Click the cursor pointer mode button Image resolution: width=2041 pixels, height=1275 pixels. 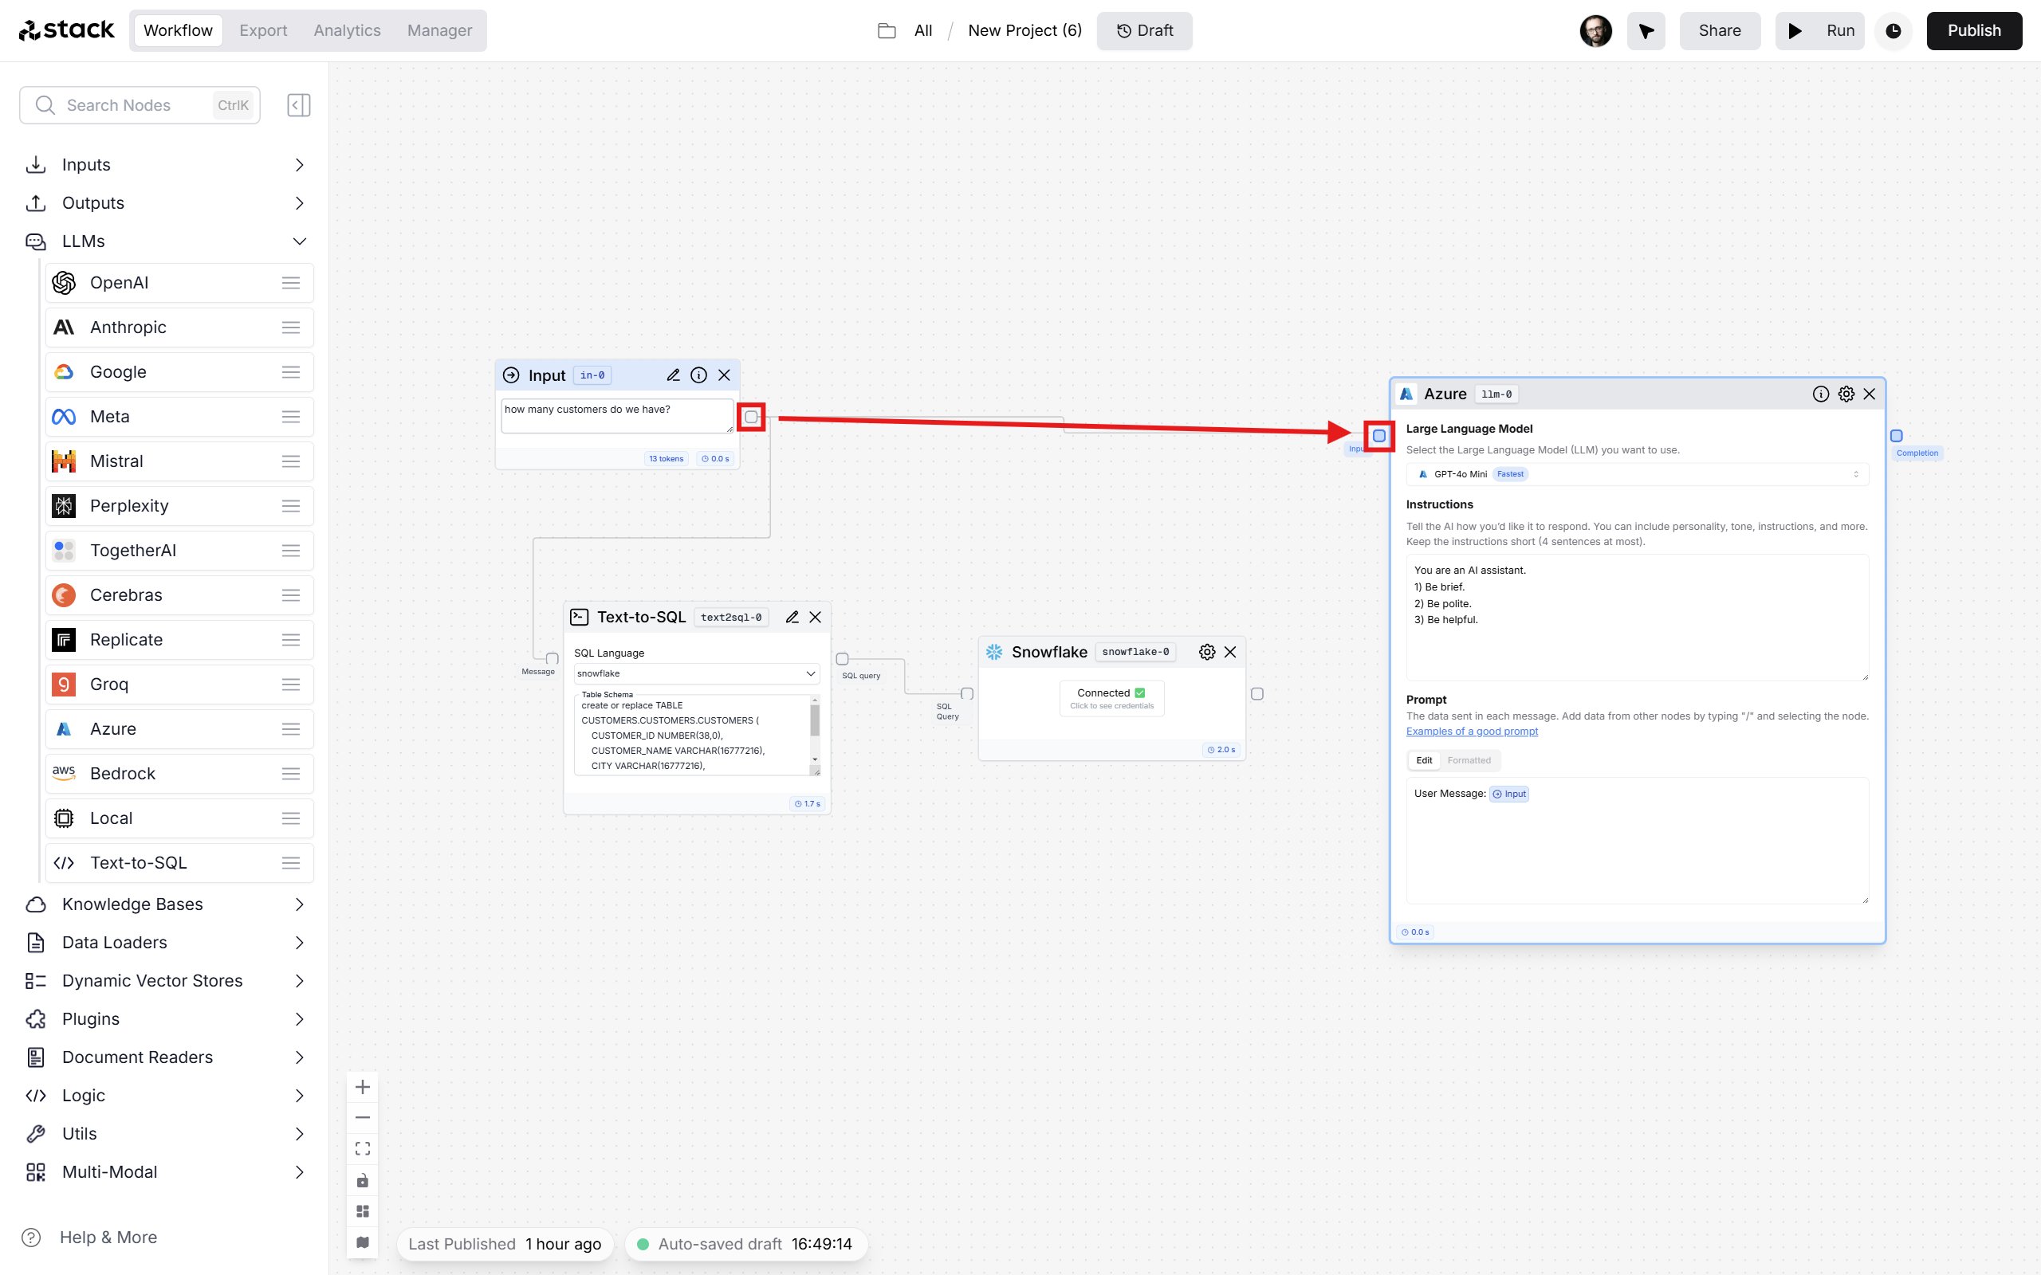[x=1646, y=31]
